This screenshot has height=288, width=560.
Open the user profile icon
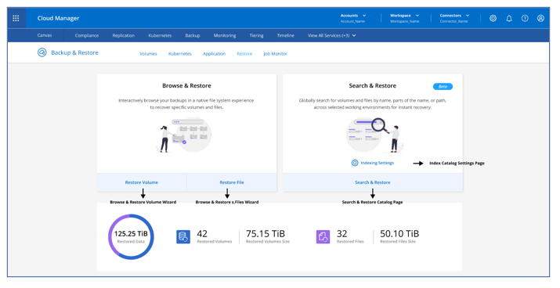tap(540, 18)
